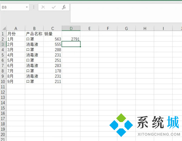
Task: Click cell containing 6月
Action: click(x=16, y=66)
